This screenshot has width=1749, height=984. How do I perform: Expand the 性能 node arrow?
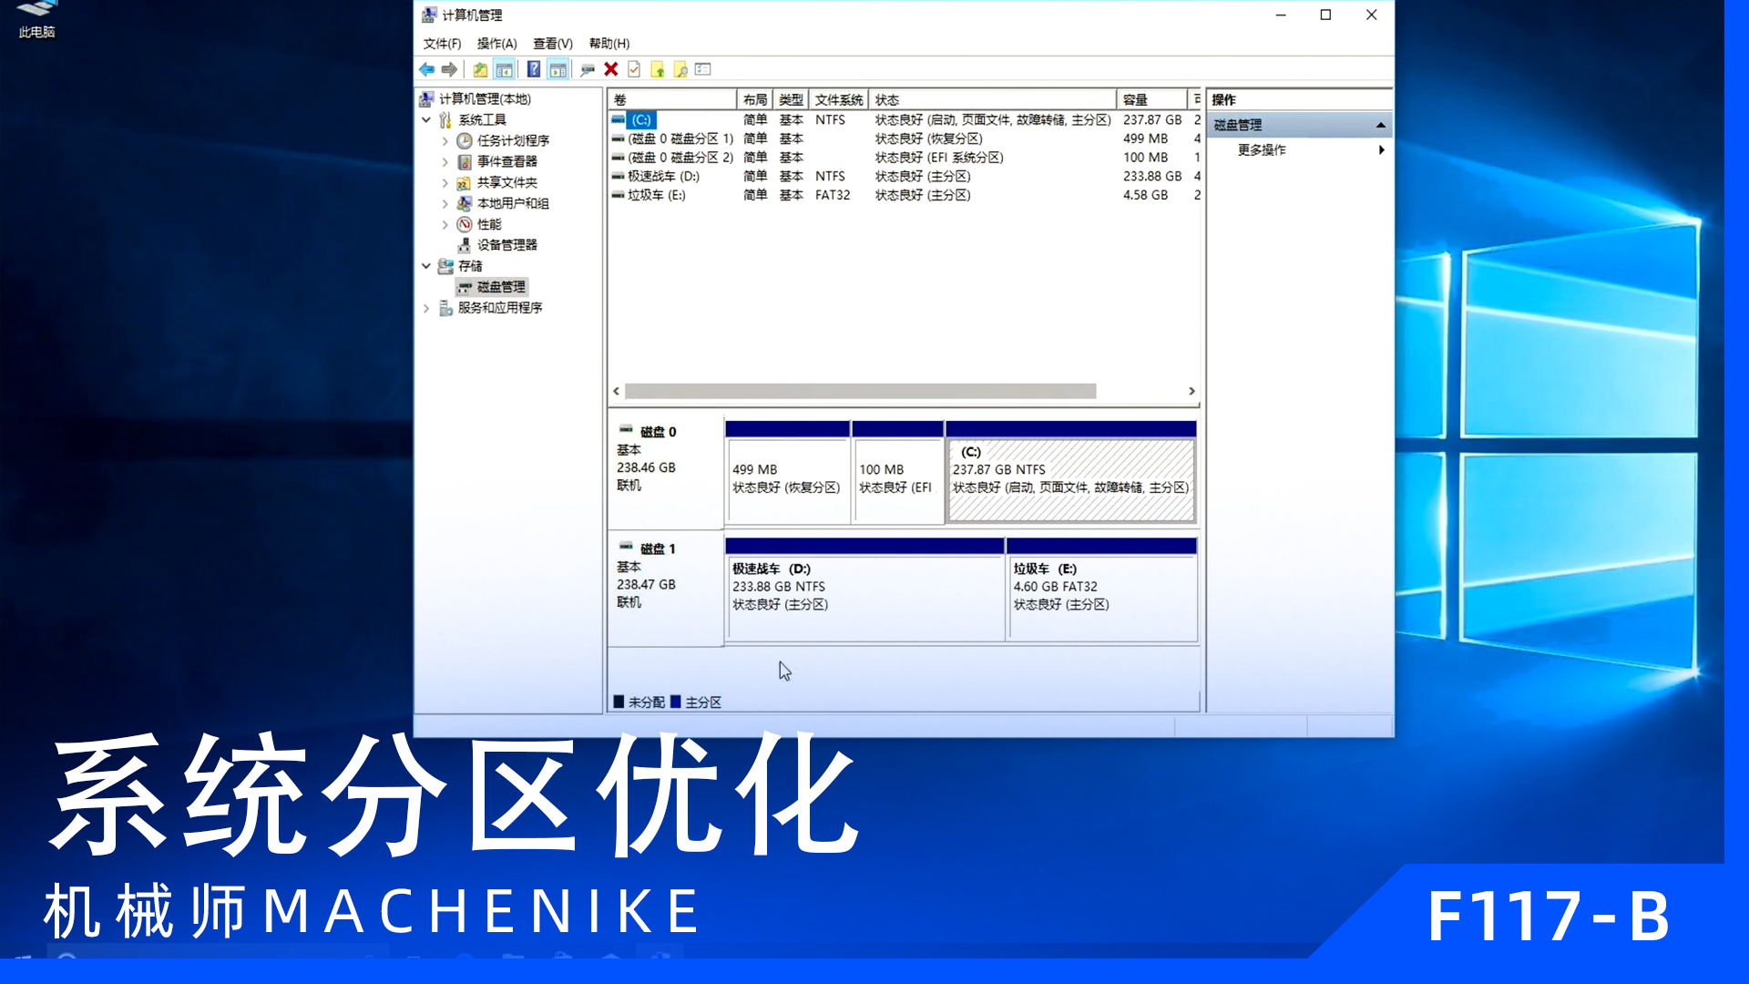445,224
